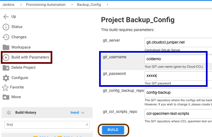The width and height of the screenshot is (212, 137).
Task: Go to the Jenkins breadcrumb home
Action: point(8,5)
